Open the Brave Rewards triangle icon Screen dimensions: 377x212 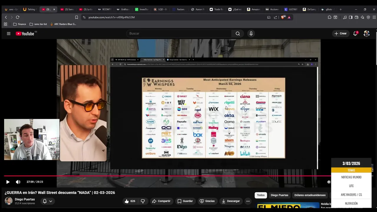(x=289, y=17)
